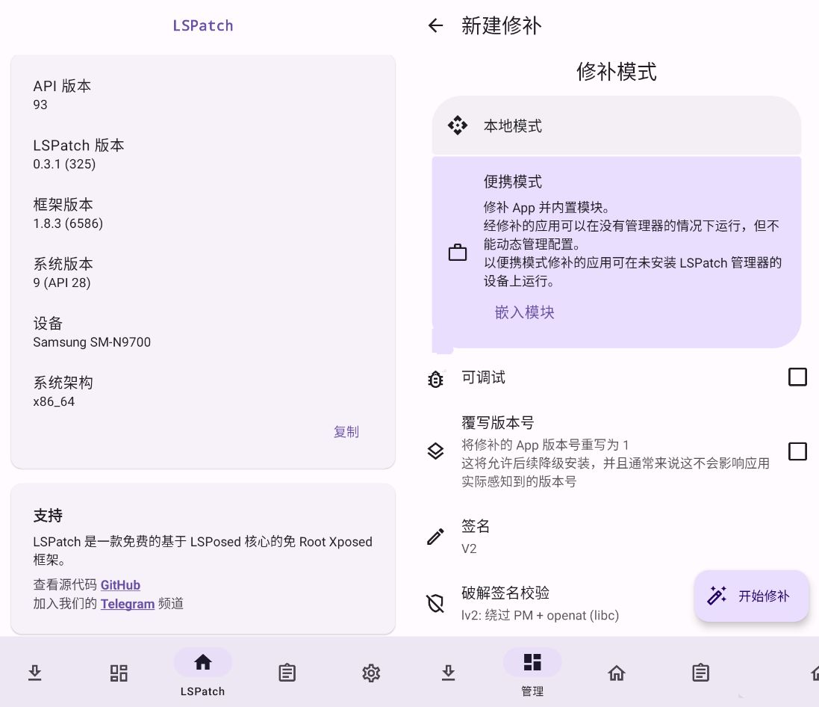
Task: Click the 嵌入模块 button
Action: (x=525, y=312)
